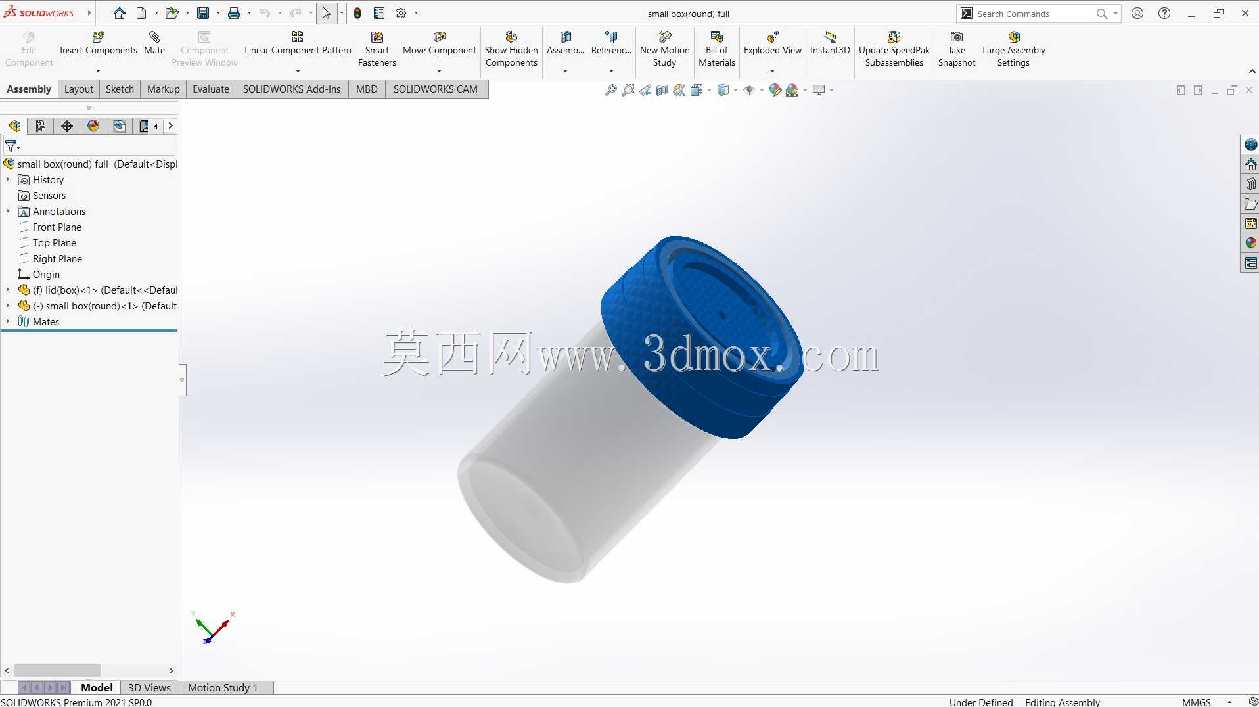Click Insert Components tool
This screenshot has width=1259, height=707.
pyautogui.click(x=99, y=43)
